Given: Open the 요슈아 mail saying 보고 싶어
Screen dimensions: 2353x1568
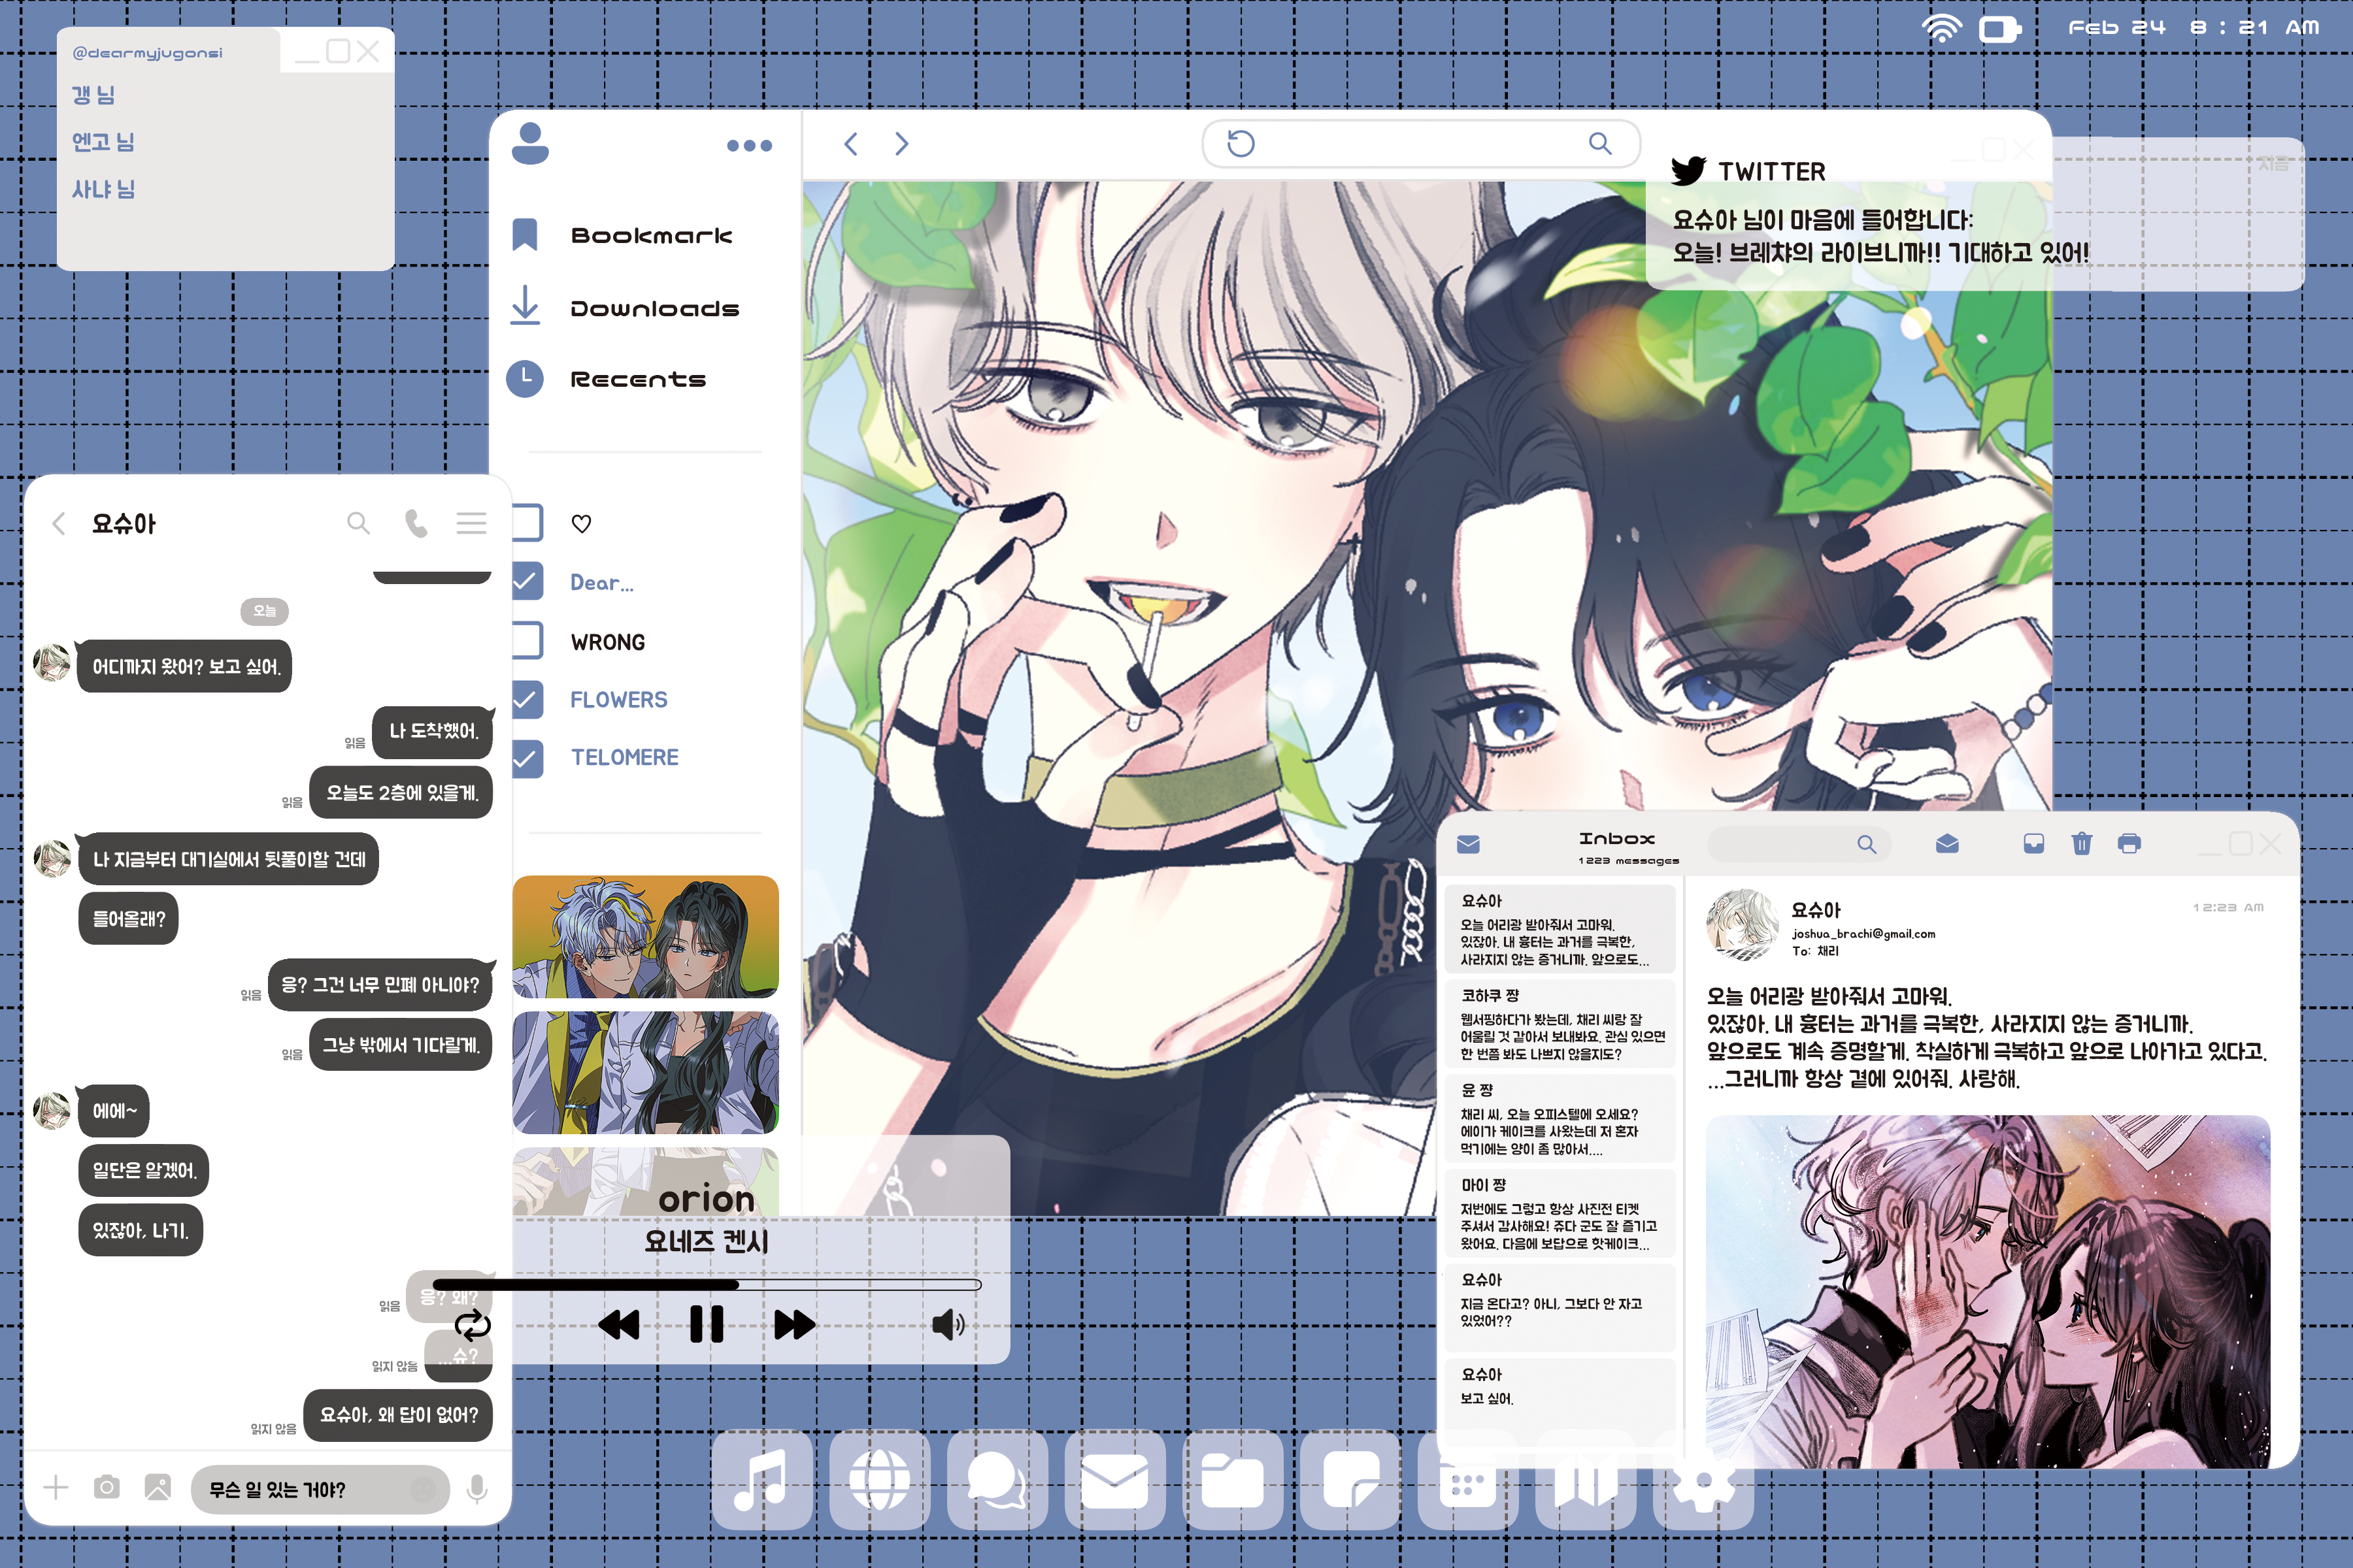Looking at the screenshot, I should (1561, 1402).
